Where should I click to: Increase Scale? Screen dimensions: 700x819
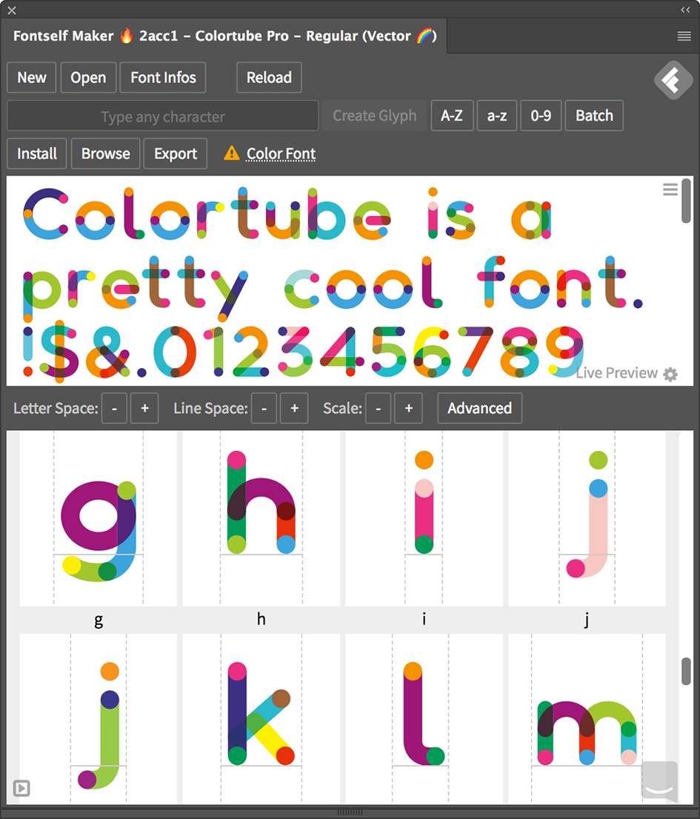click(x=408, y=408)
